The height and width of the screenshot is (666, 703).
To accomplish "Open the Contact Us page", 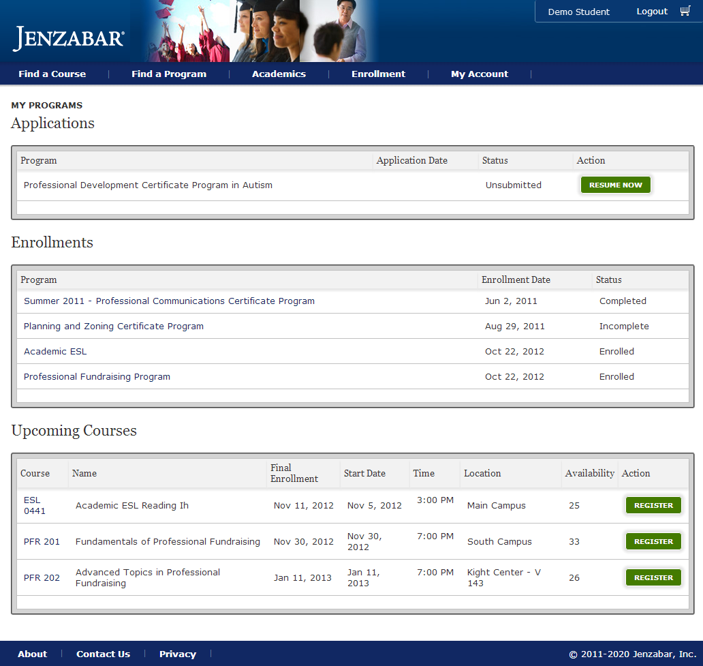I will [103, 654].
